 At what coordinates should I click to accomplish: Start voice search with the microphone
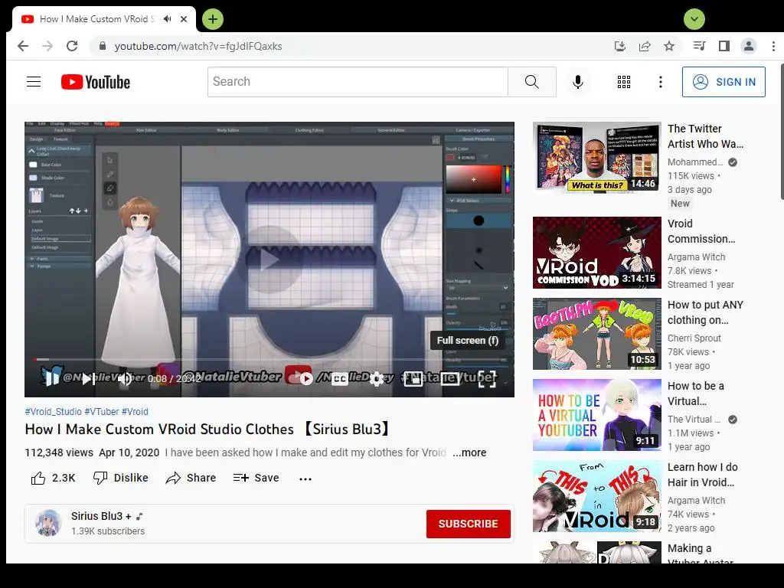(577, 81)
